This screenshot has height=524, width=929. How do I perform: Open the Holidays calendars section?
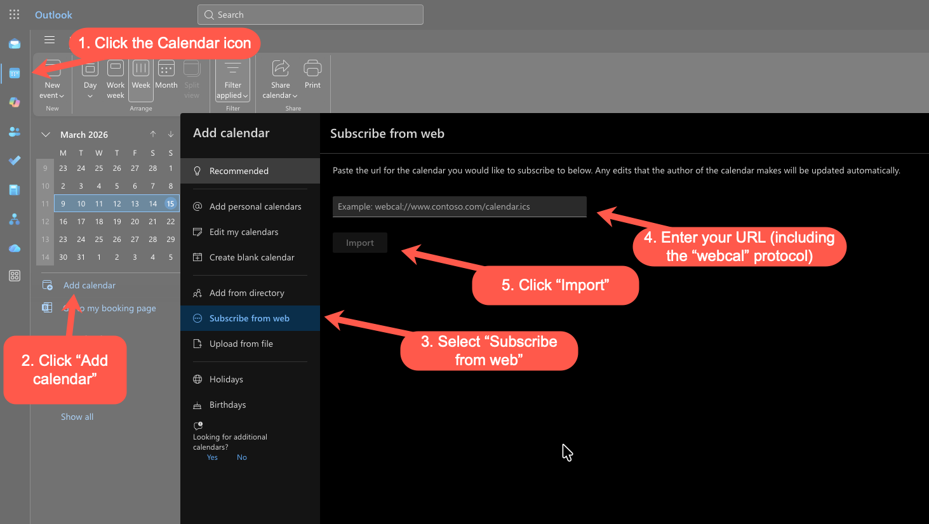(225, 379)
